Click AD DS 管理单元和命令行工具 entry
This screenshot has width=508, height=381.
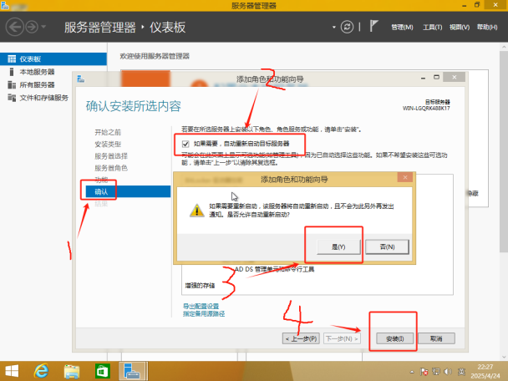click(274, 269)
